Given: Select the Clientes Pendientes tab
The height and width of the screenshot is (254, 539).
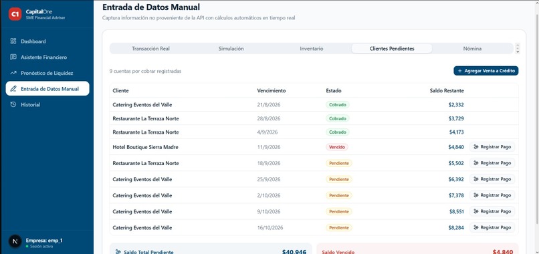Looking at the screenshot, I should [392, 49].
